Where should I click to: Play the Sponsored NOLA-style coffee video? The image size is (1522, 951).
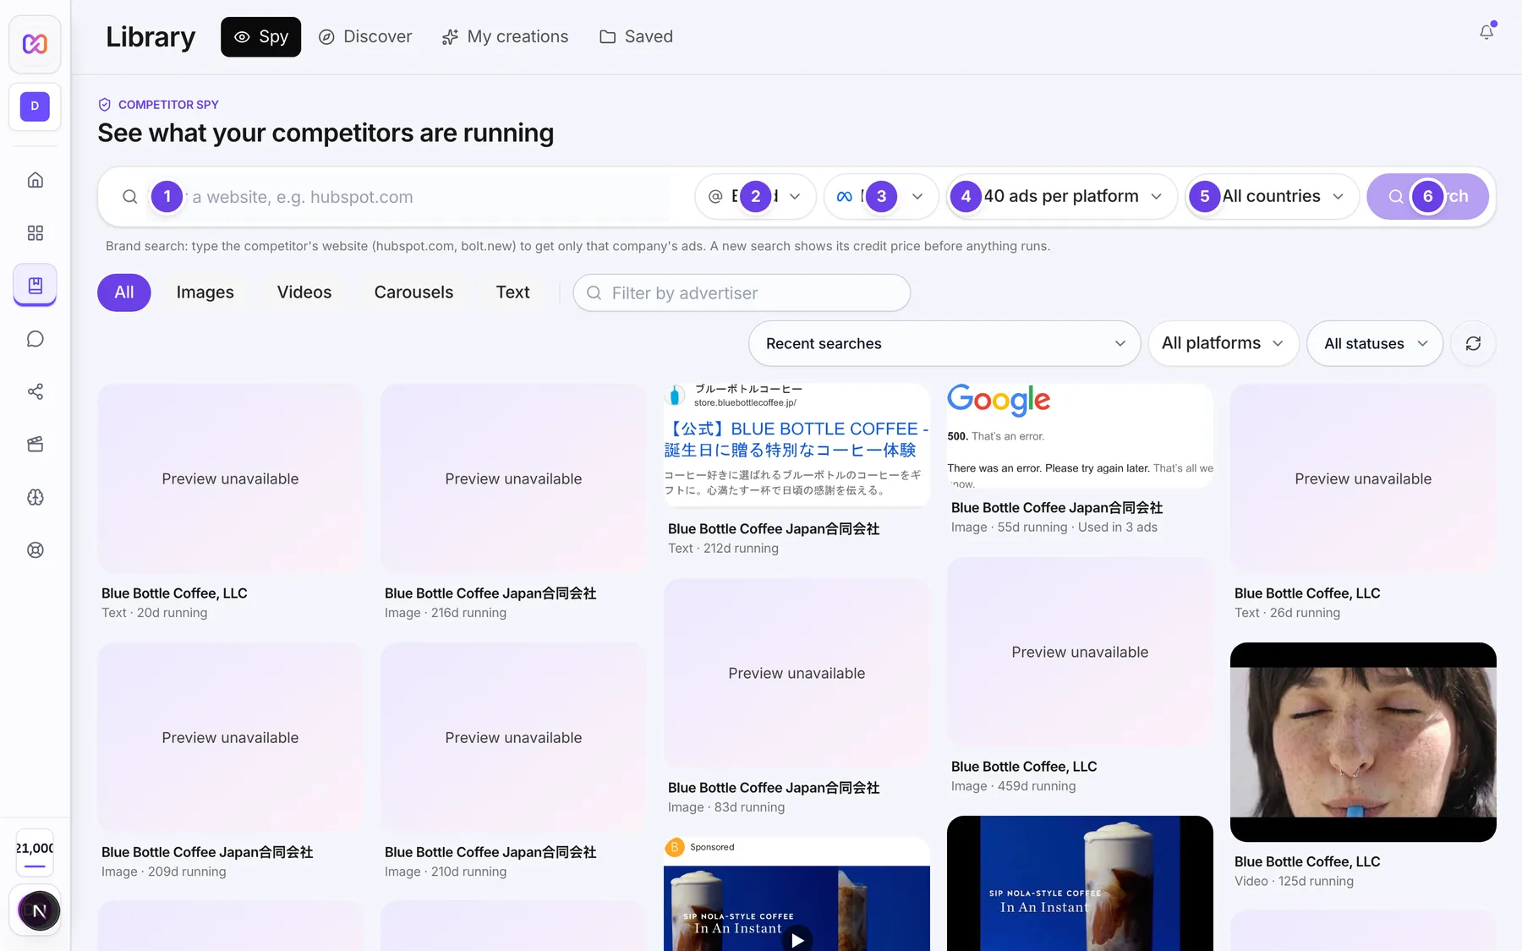[797, 938]
